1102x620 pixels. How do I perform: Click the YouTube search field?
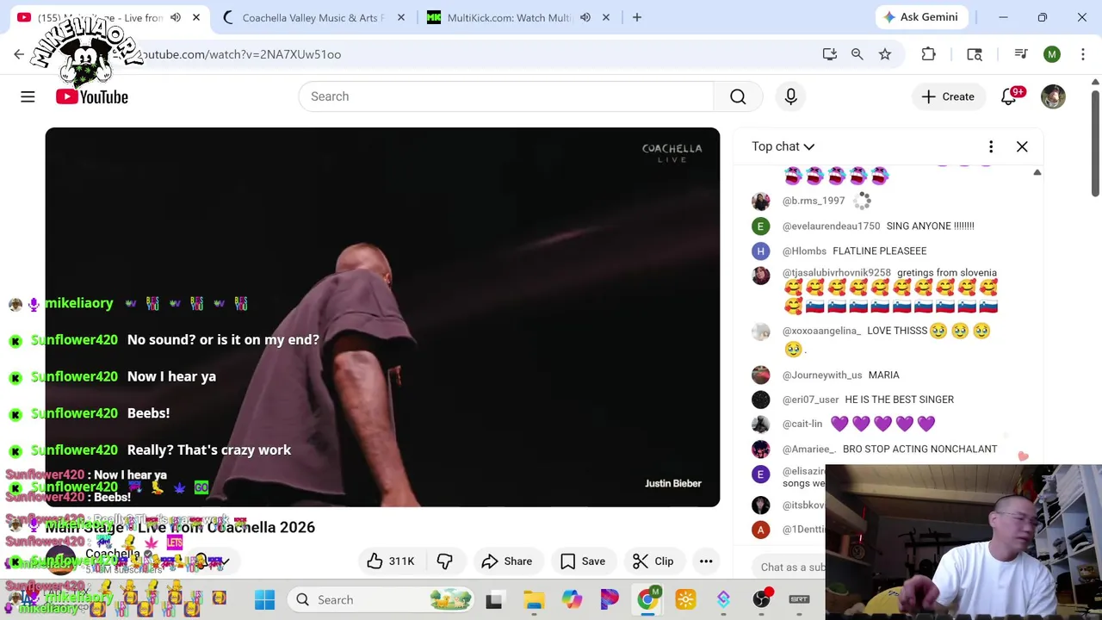(x=506, y=96)
